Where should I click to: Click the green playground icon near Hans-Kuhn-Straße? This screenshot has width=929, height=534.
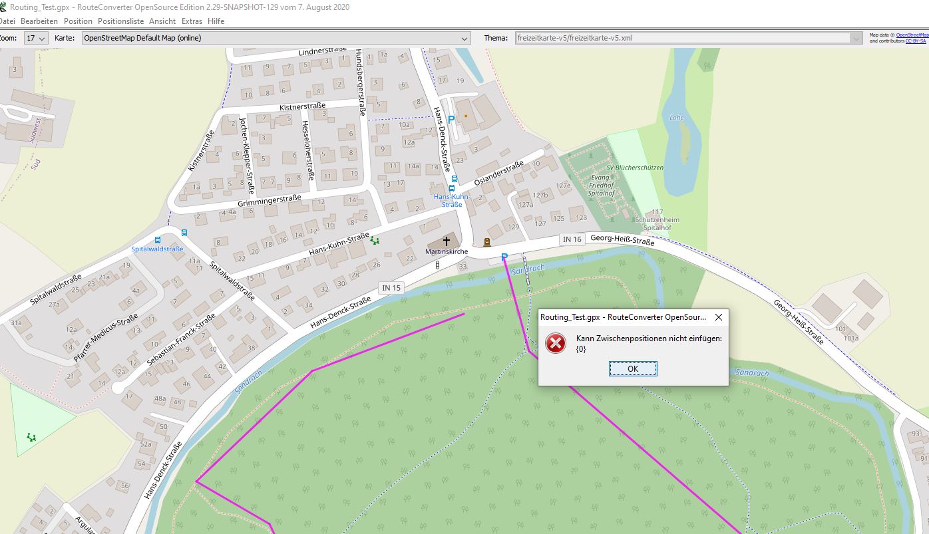click(375, 241)
